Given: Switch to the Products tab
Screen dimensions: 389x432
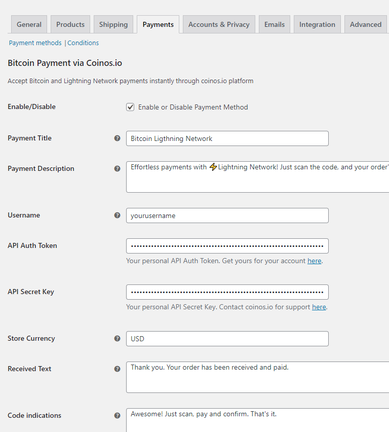Looking at the screenshot, I should (x=70, y=24).
